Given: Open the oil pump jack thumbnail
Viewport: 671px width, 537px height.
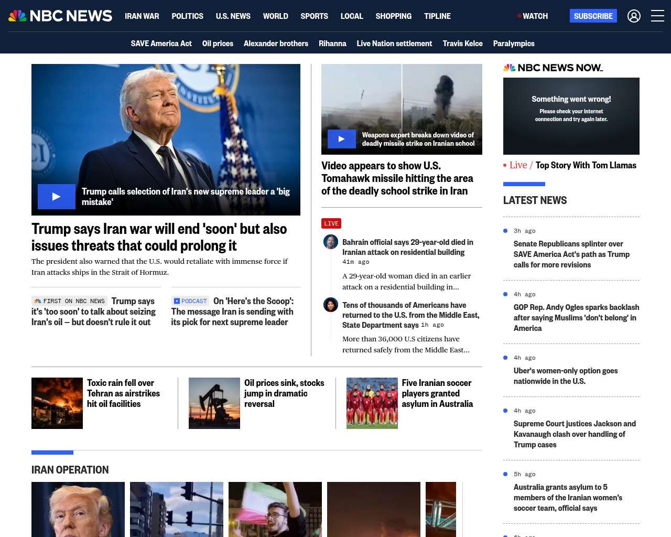Looking at the screenshot, I should click(x=214, y=403).
